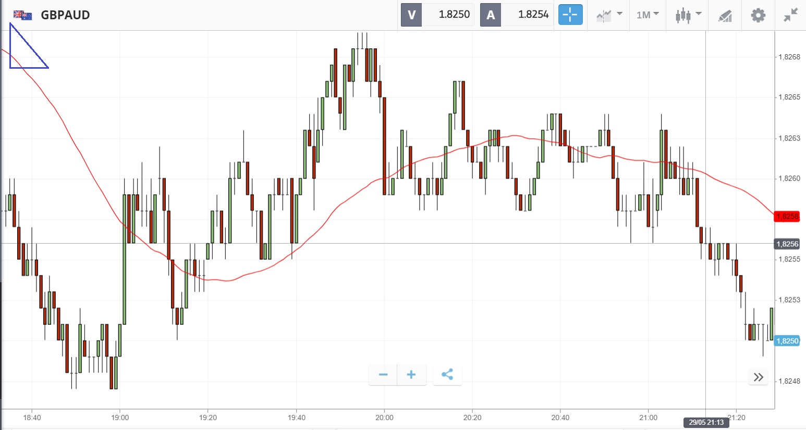Click the GBPAUD instrument name
The height and width of the screenshot is (430, 806).
tap(65, 15)
